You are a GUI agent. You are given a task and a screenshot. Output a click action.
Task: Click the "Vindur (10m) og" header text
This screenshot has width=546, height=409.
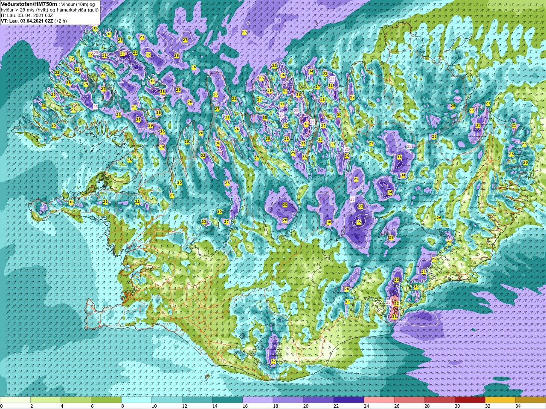pos(78,4)
